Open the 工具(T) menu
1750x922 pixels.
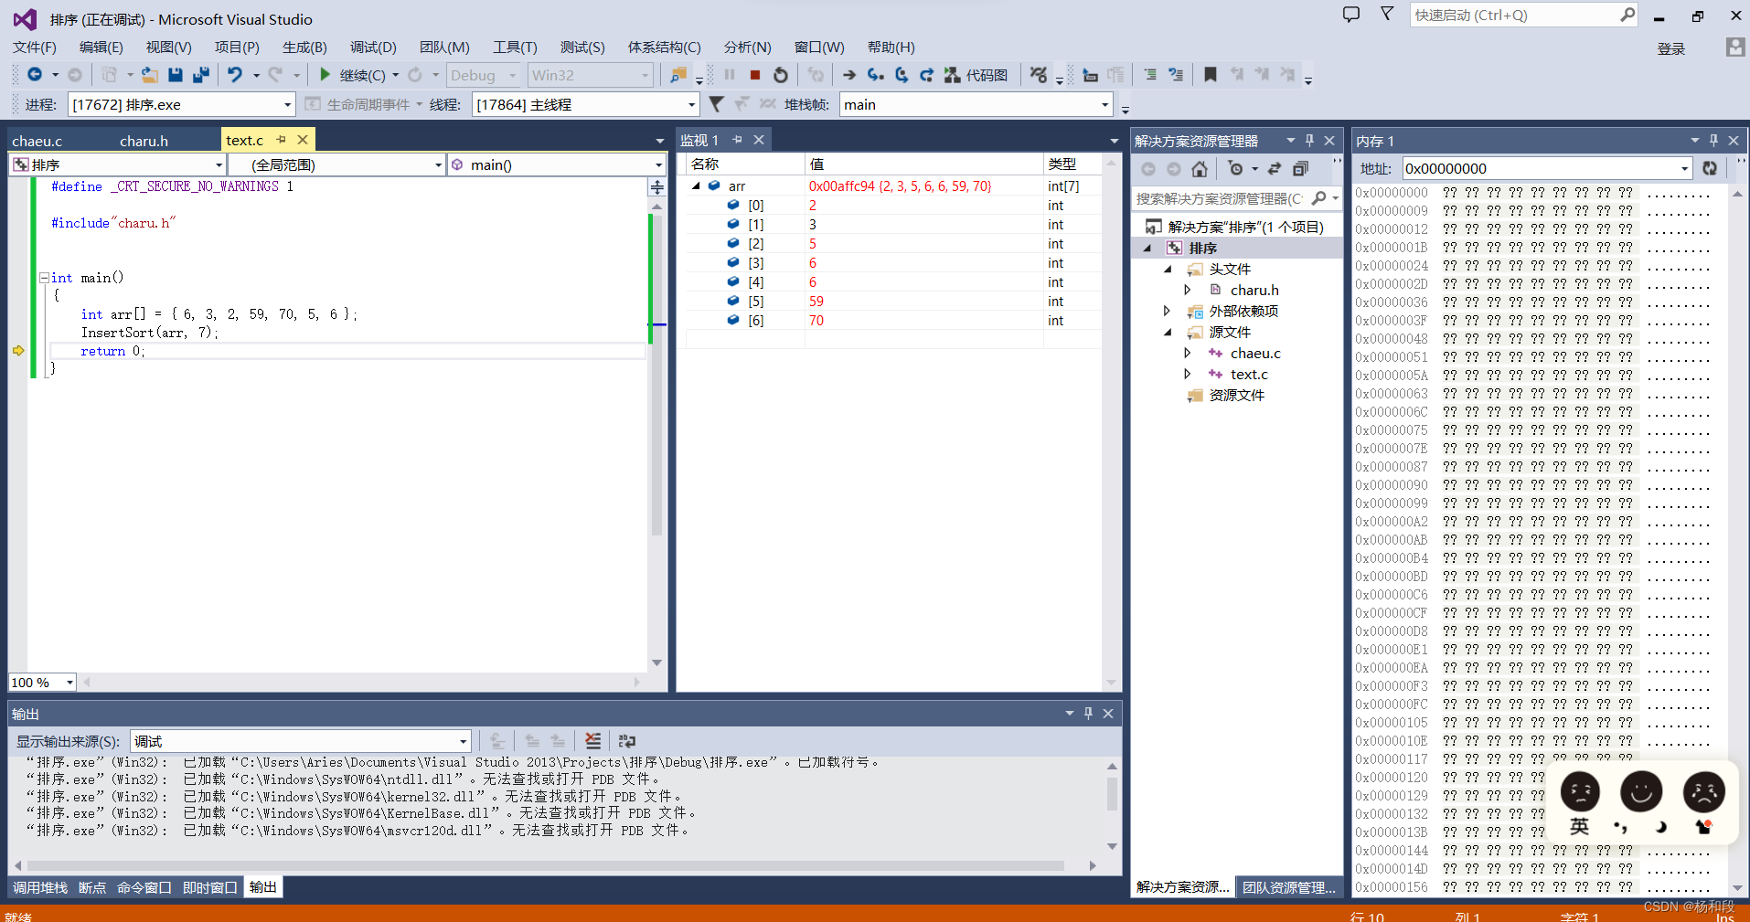(x=515, y=47)
